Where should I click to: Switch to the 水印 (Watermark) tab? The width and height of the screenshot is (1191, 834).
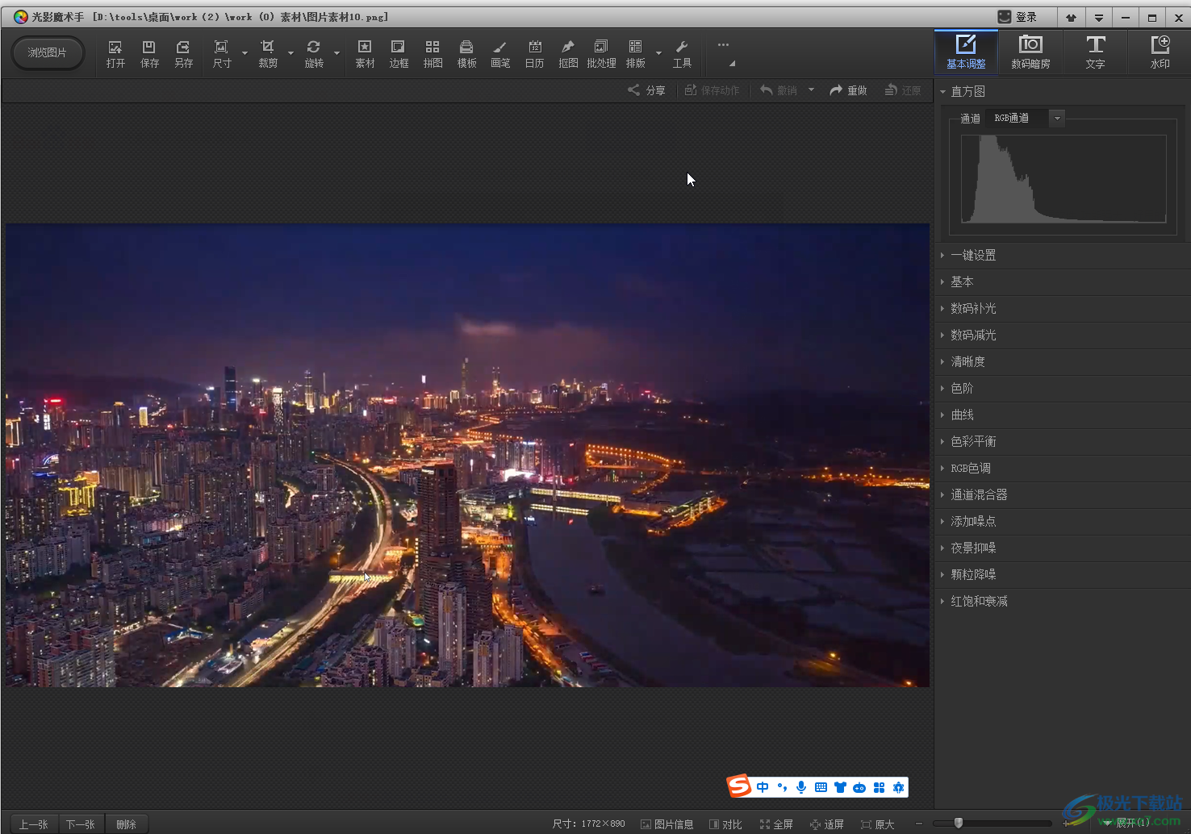(1160, 52)
